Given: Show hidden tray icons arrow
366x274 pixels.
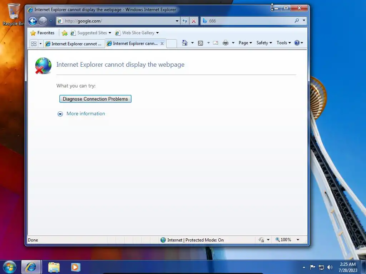Looking at the screenshot, I should (x=304, y=267).
